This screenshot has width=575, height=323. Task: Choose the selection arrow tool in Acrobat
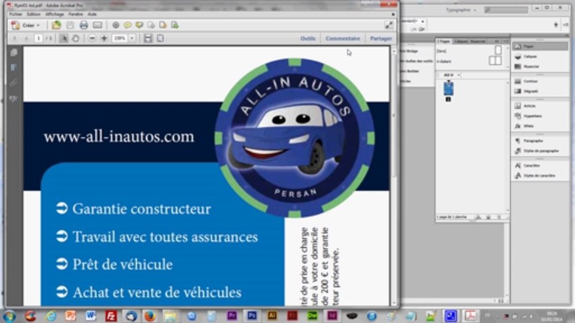click(x=63, y=39)
